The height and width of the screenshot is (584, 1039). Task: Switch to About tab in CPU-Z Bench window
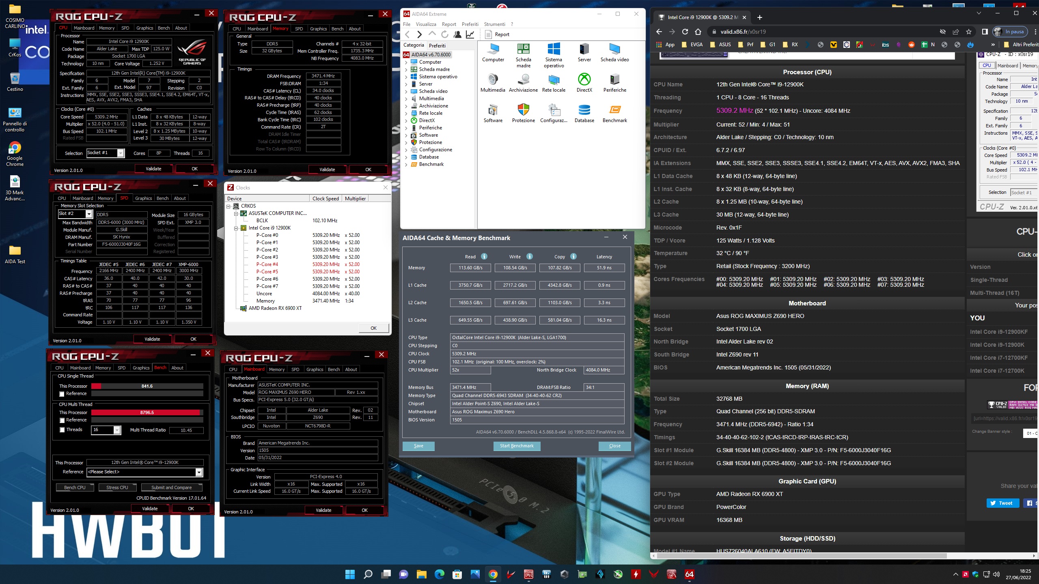click(x=177, y=368)
